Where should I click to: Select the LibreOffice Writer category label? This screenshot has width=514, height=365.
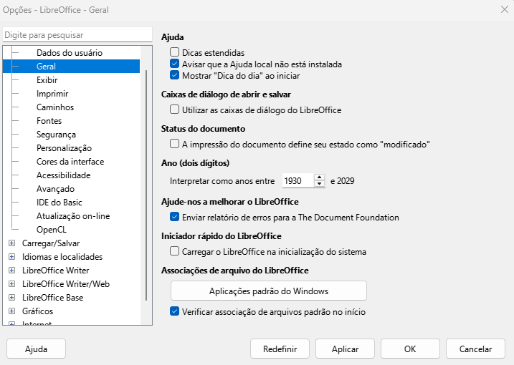click(x=56, y=271)
